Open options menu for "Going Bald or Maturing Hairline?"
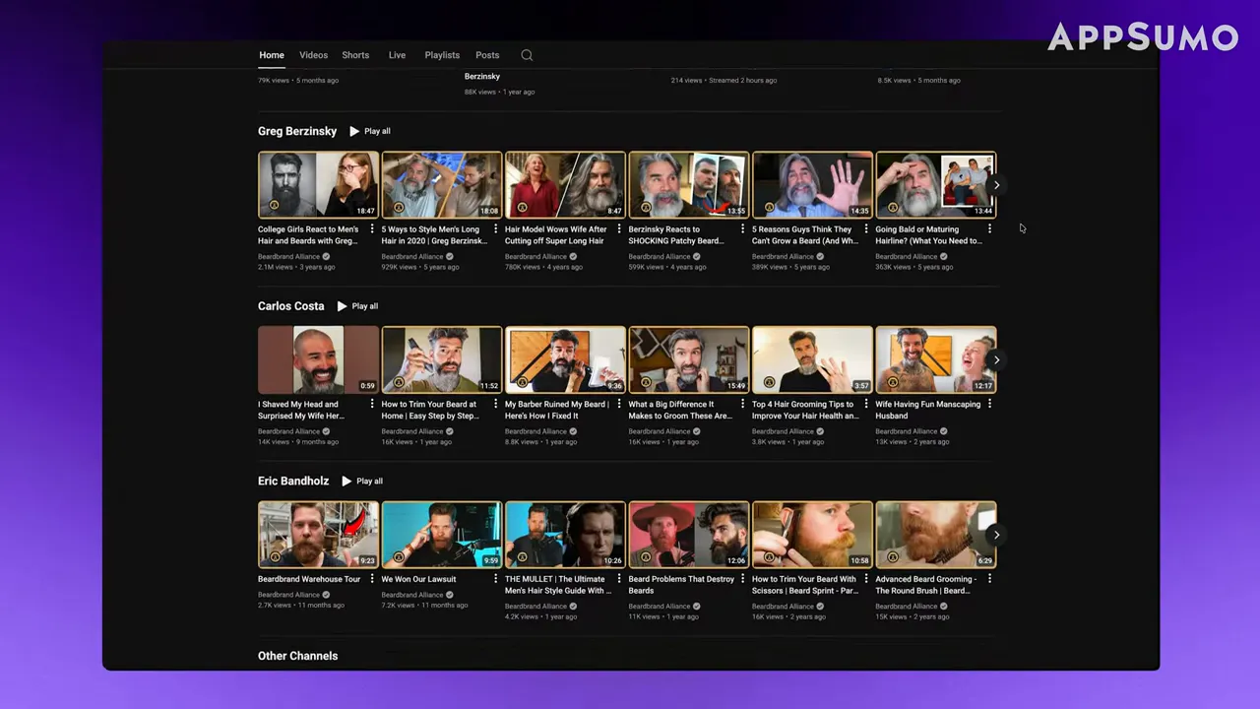1260x709 pixels. tap(989, 229)
